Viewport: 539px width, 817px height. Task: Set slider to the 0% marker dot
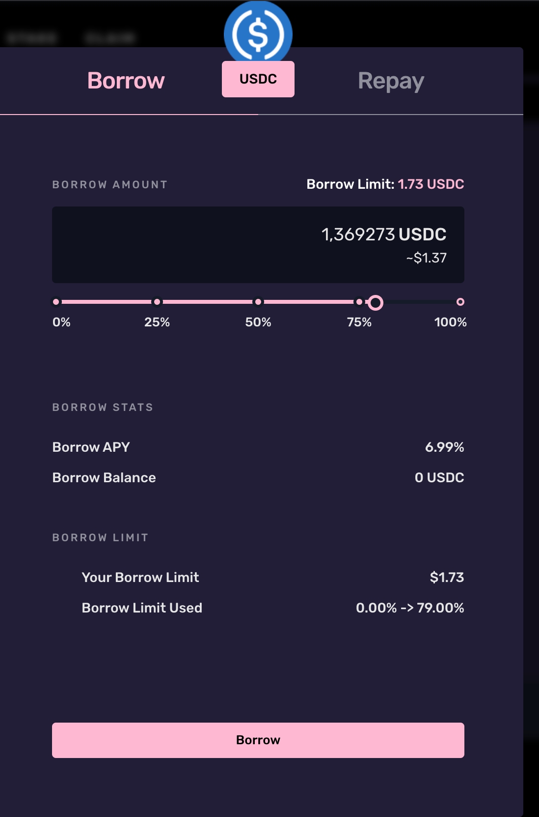click(x=56, y=302)
